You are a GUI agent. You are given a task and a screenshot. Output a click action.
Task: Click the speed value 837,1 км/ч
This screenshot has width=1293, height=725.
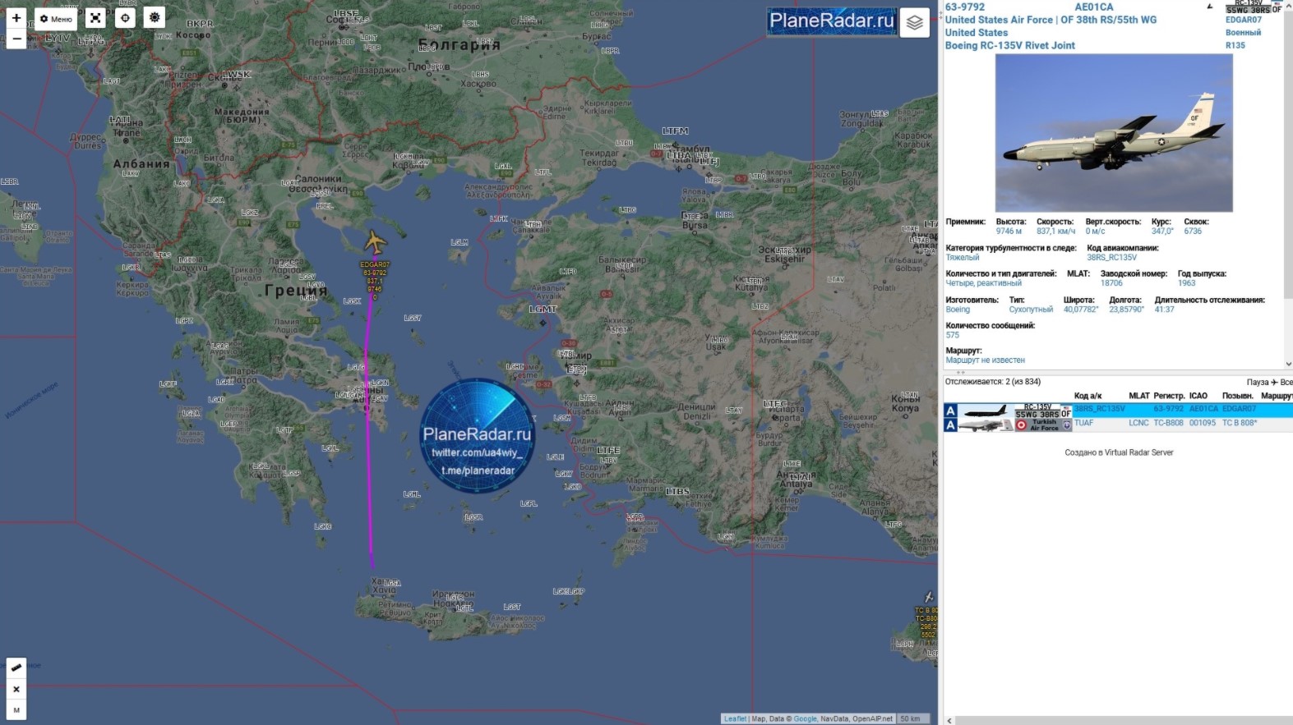(x=1056, y=232)
